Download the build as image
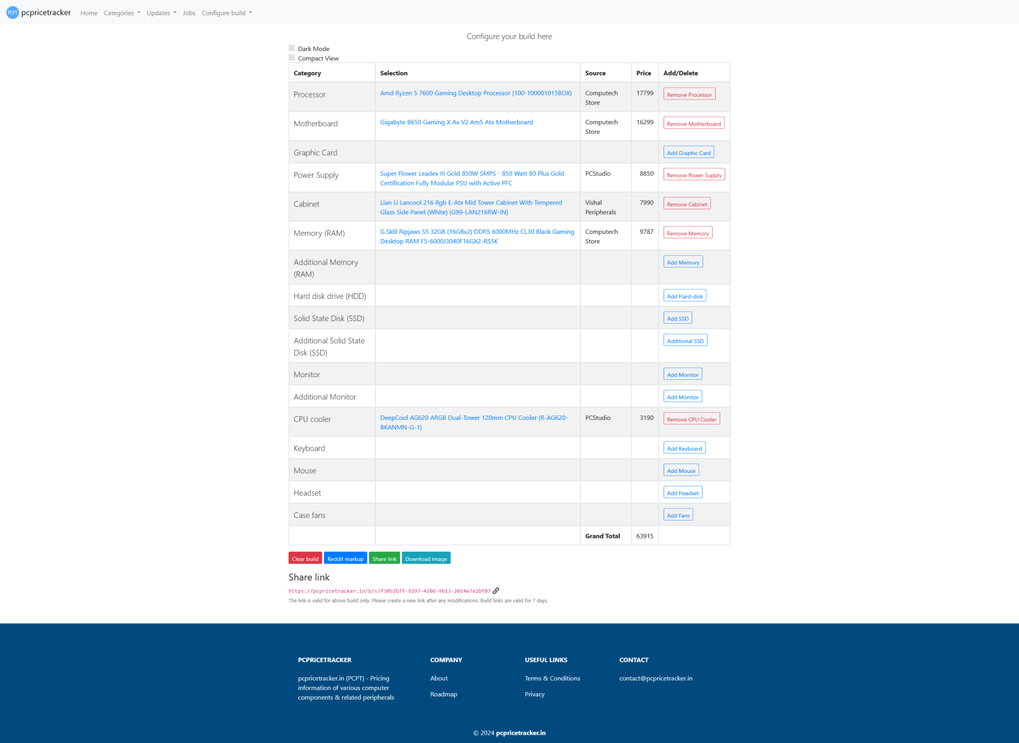1019x743 pixels. coord(426,558)
